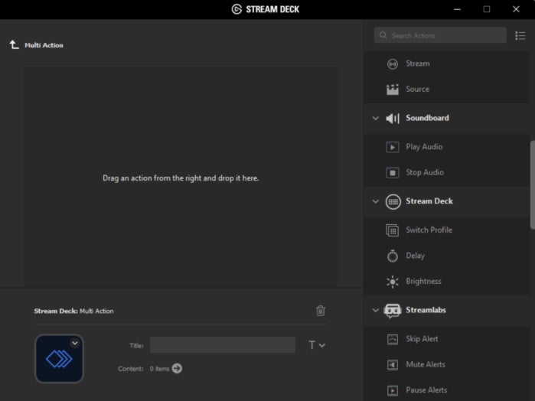The image size is (535, 401).
Task: Click the Soundboard category heading
Action: click(x=427, y=118)
